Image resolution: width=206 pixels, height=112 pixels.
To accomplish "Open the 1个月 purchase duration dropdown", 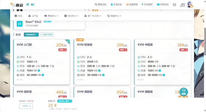I will coord(26,106).
